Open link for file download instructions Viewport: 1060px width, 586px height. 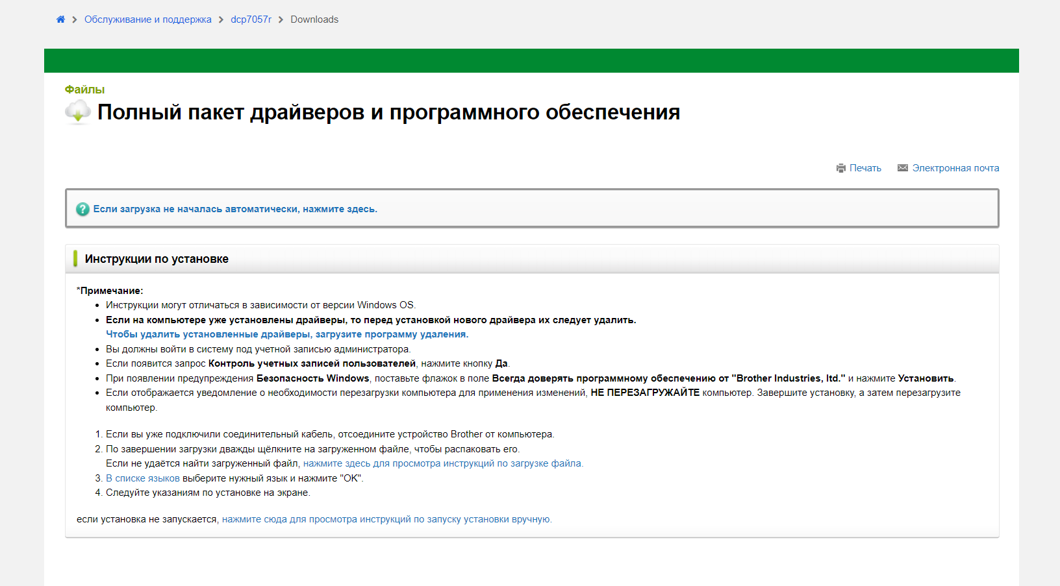point(443,463)
